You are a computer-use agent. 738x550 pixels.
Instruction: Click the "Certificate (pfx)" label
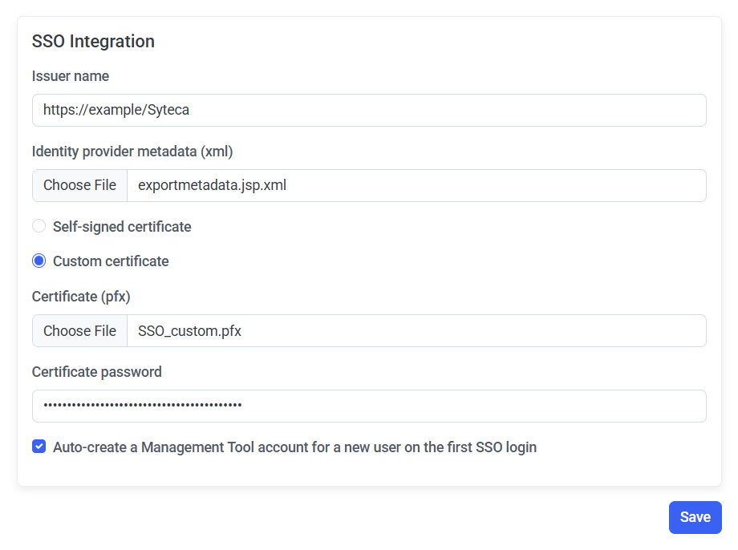(81, 297)
